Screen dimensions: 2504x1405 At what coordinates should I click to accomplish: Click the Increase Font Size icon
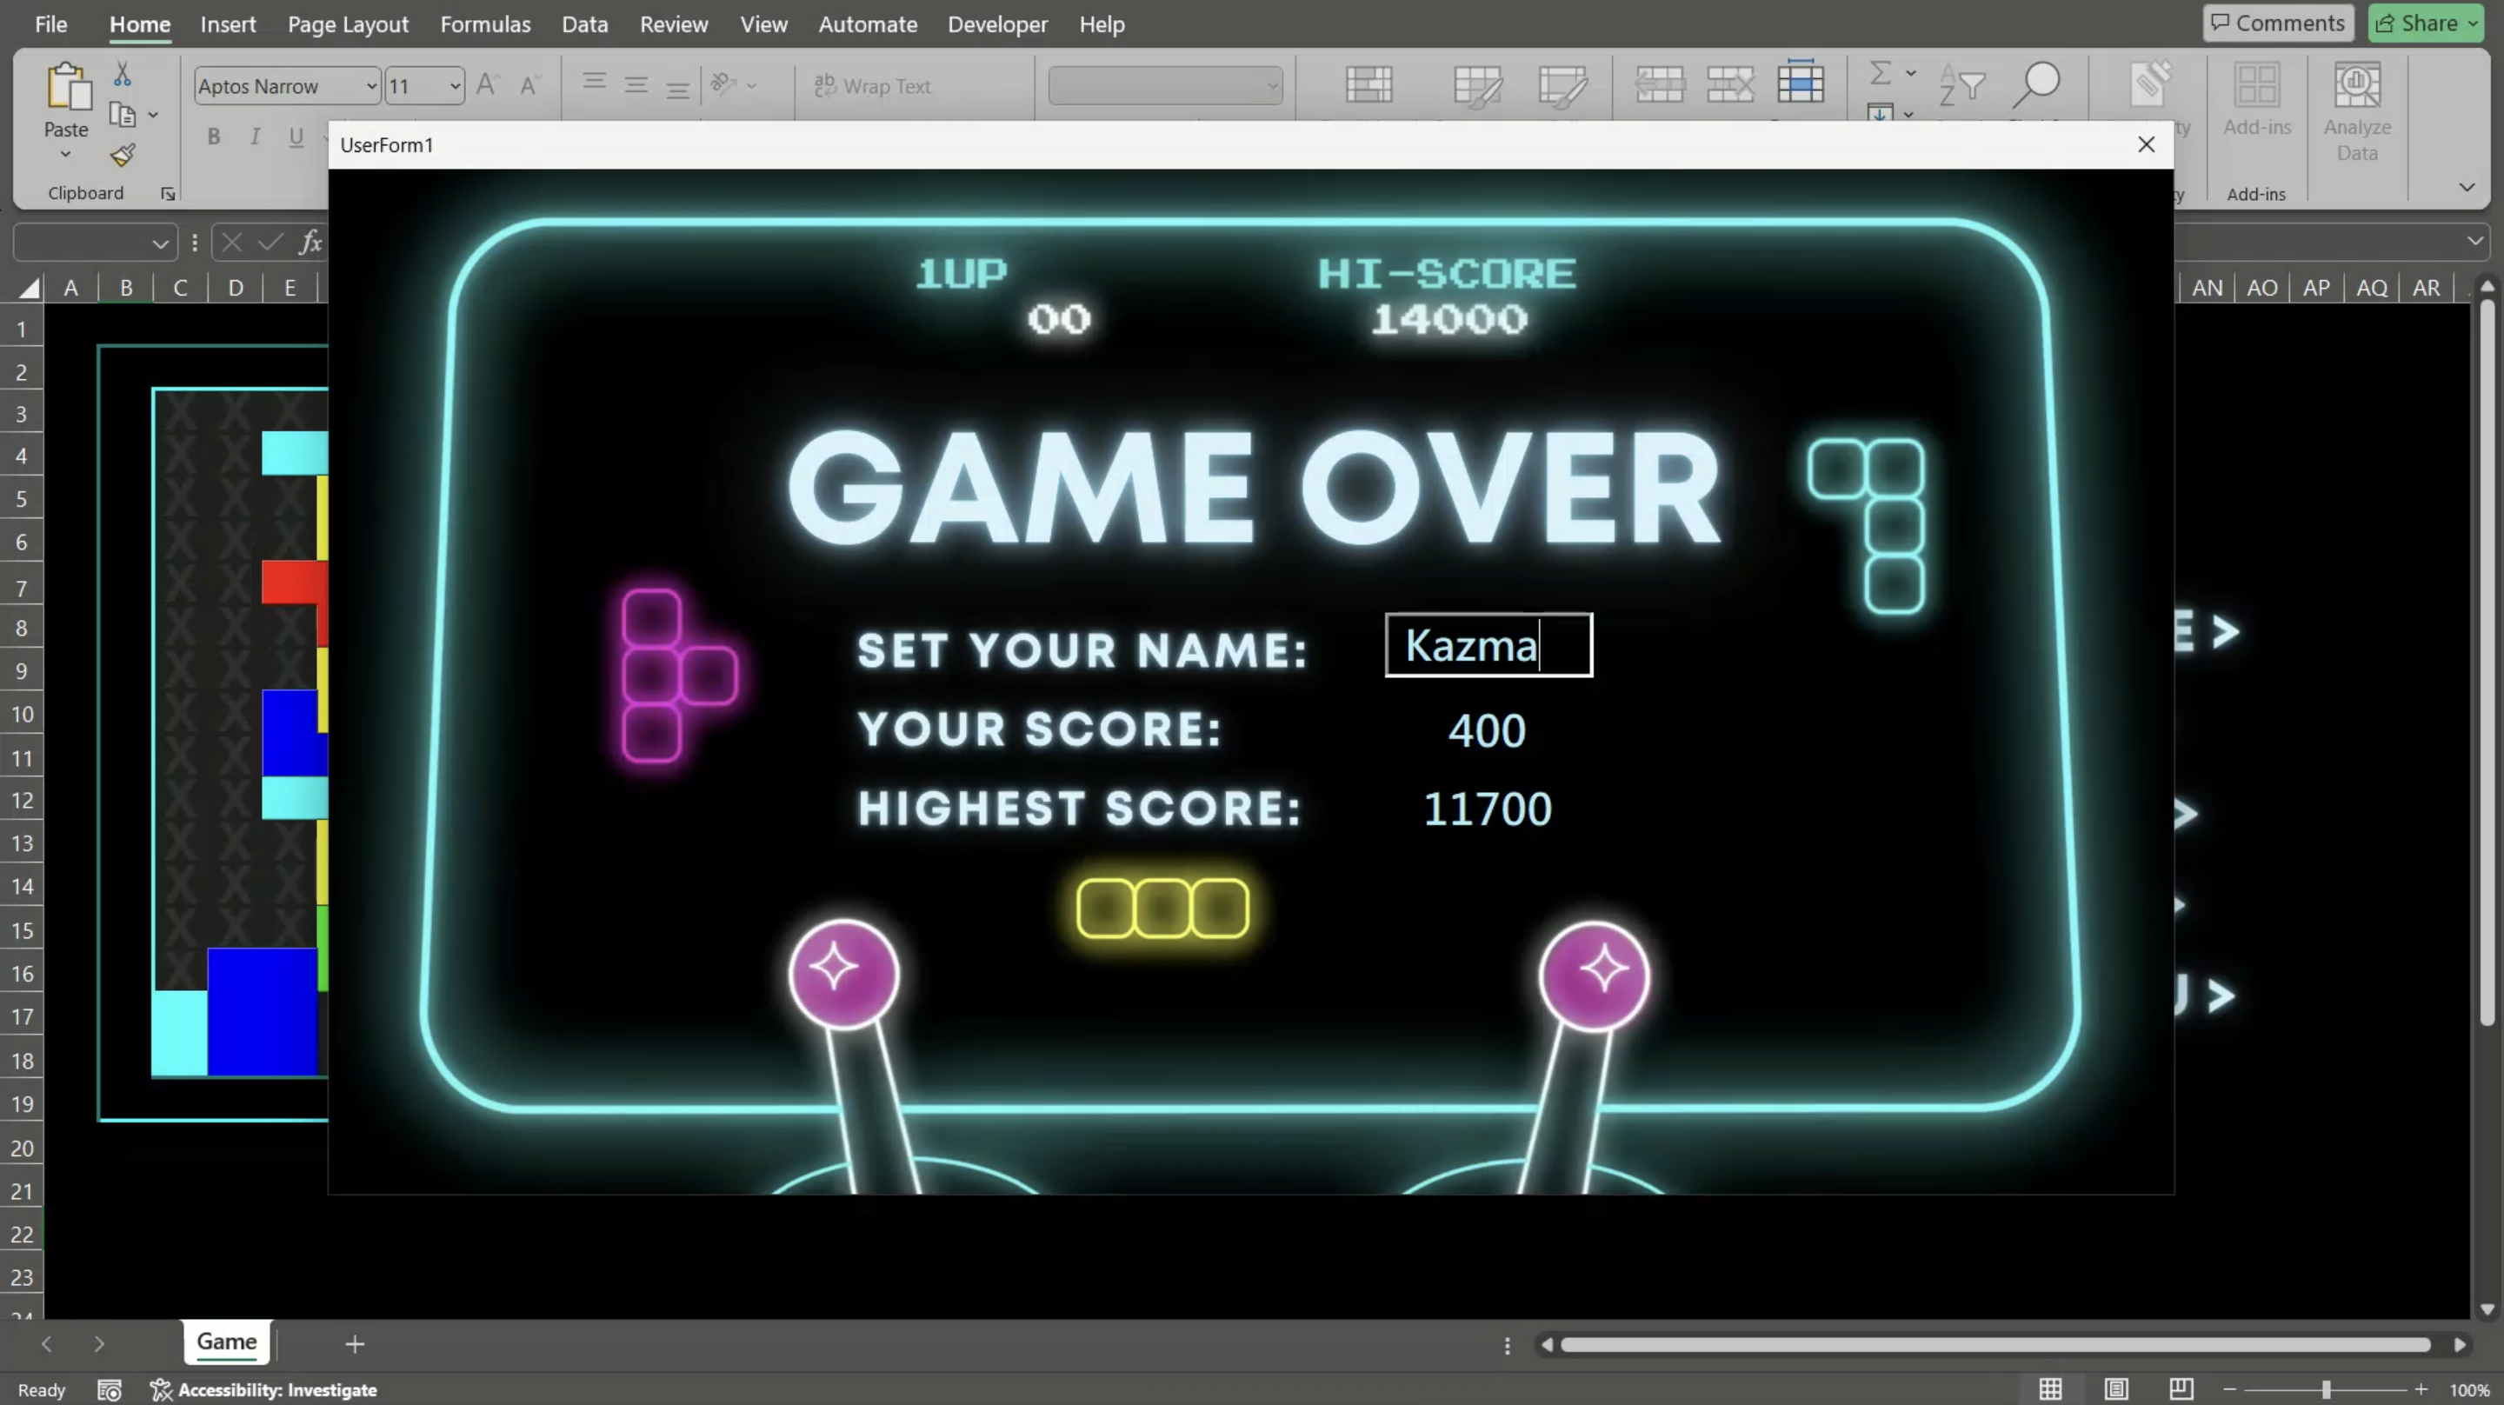point(487,85)
